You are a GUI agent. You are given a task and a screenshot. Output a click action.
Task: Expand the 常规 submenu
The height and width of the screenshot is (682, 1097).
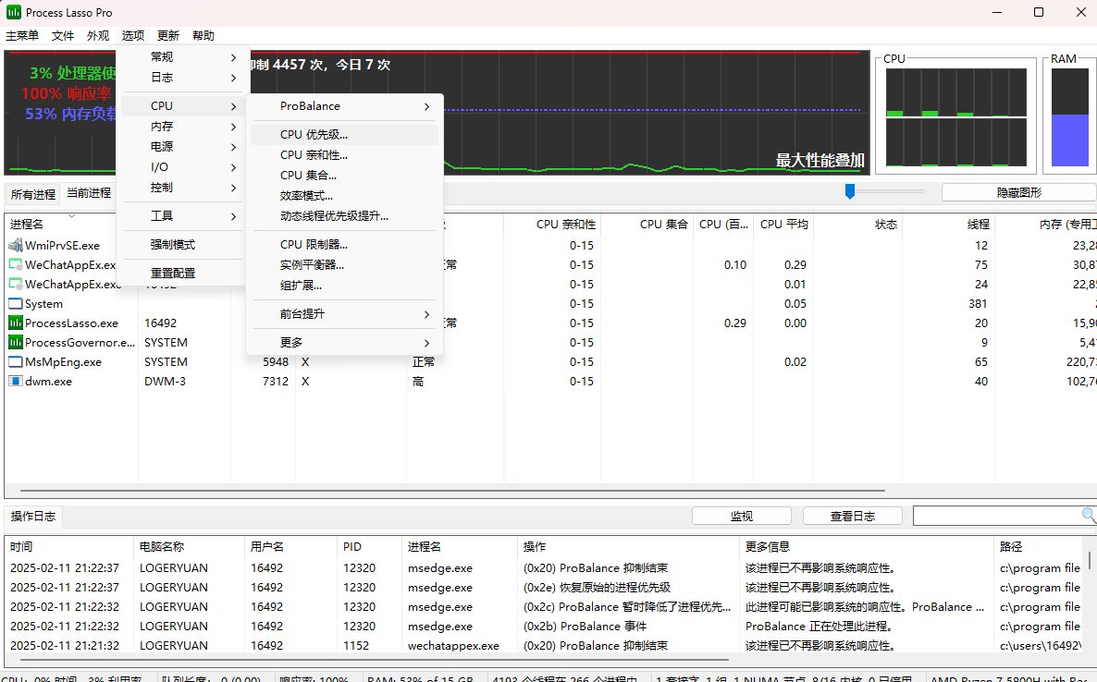(x=184, y=57)
